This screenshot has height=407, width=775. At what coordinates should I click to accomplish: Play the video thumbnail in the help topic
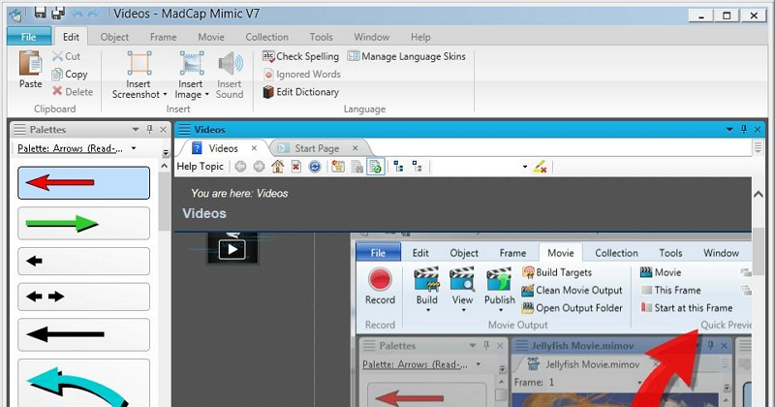[232, 248]
